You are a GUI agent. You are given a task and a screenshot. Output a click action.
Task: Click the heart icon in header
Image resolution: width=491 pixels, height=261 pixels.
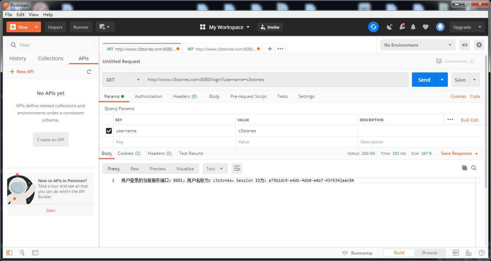tap(426, 27)
